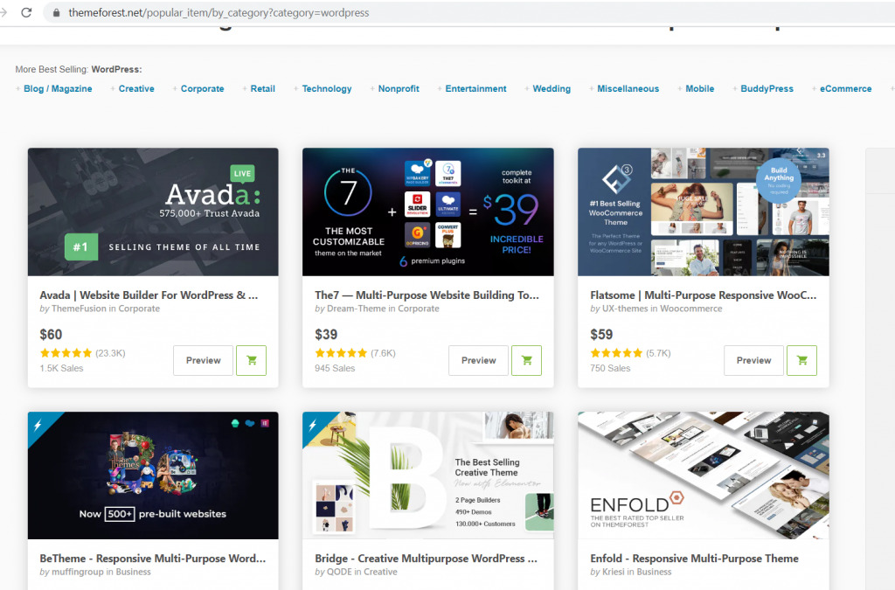This screenshot has height=590, width=895.
Task: Add The7 theme to cart
Action: [x=526, y=361]
